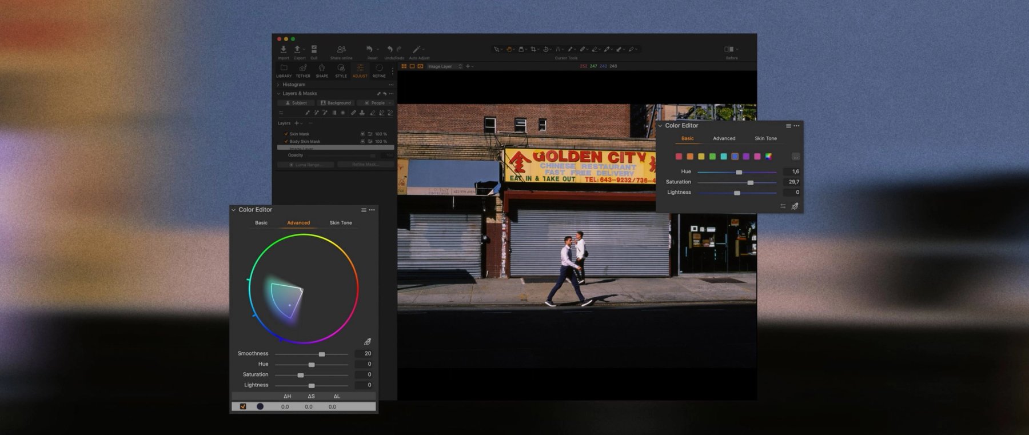The width and height of the screenshot is (1029, 435).
Task: Open the REFINE tool tab
Action: 379,71
